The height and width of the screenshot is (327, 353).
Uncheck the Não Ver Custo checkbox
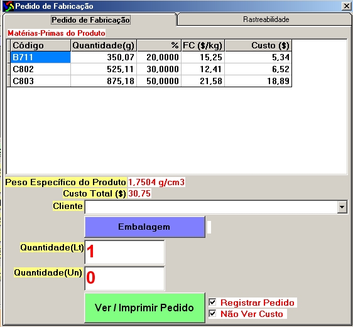point(212,314)
